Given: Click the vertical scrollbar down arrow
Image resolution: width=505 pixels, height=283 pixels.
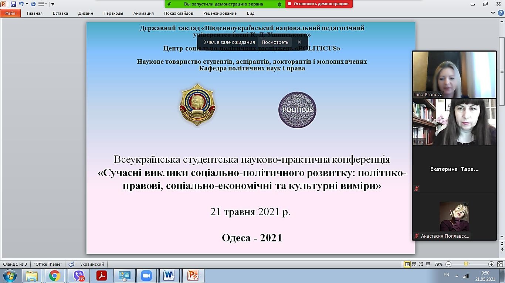Looking at the screenshot, I should [x=502, y=237].
